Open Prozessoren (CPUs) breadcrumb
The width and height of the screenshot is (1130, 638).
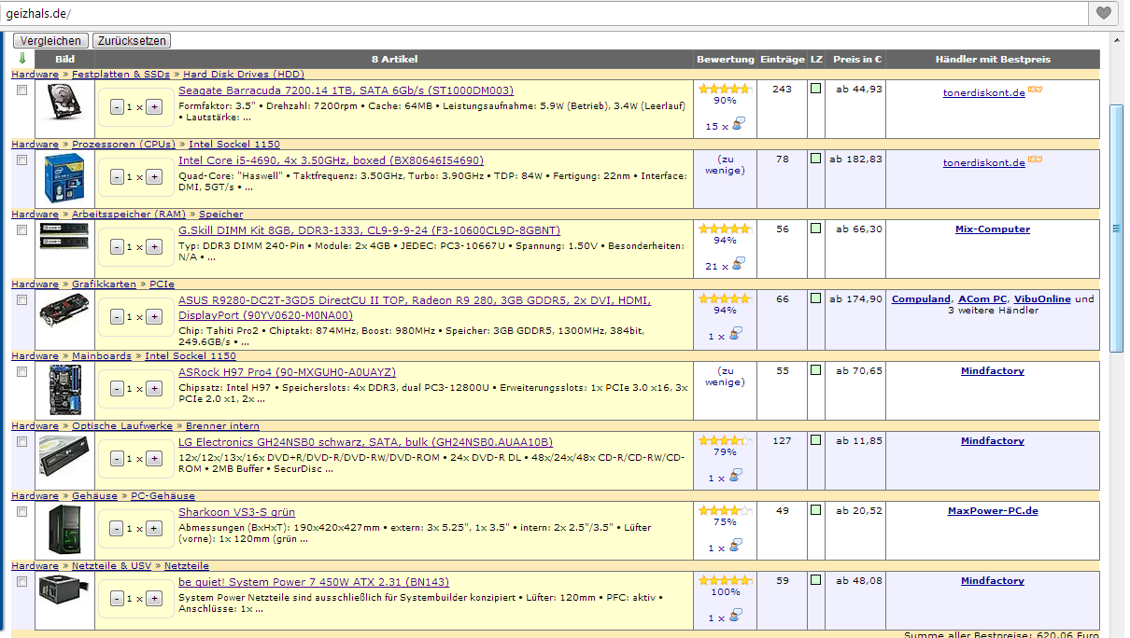123,145
